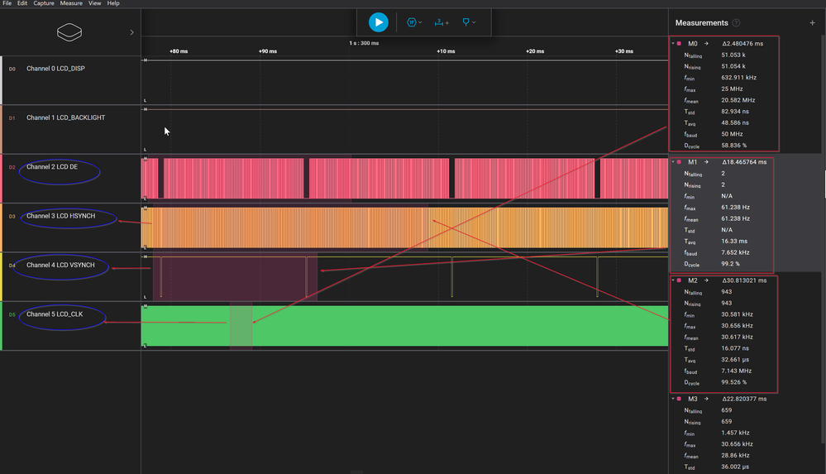
Task: Expand the device panel chevron arrow
Action: click(x=132, y=32)
